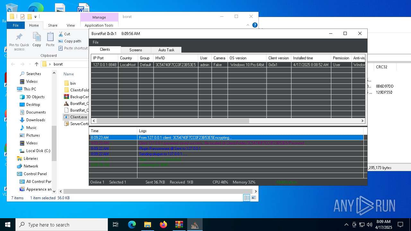The image size is (411, 231).
Task: Click Properties checkmark in quick access toolbar
Action: coord(22,17)
